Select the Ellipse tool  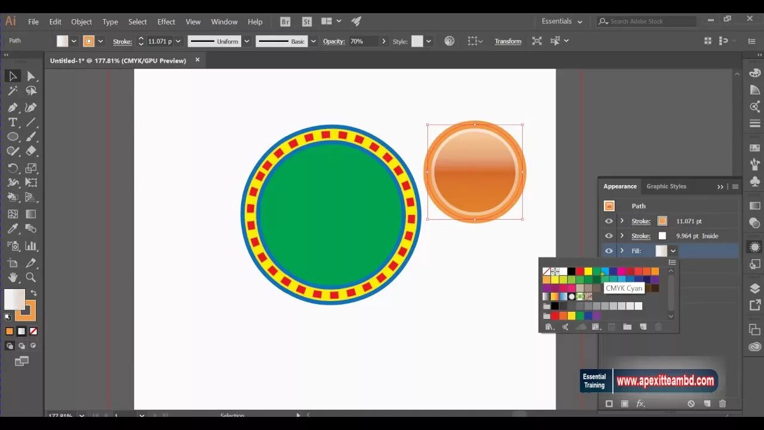pyautogui.click(x=13, y=136)
